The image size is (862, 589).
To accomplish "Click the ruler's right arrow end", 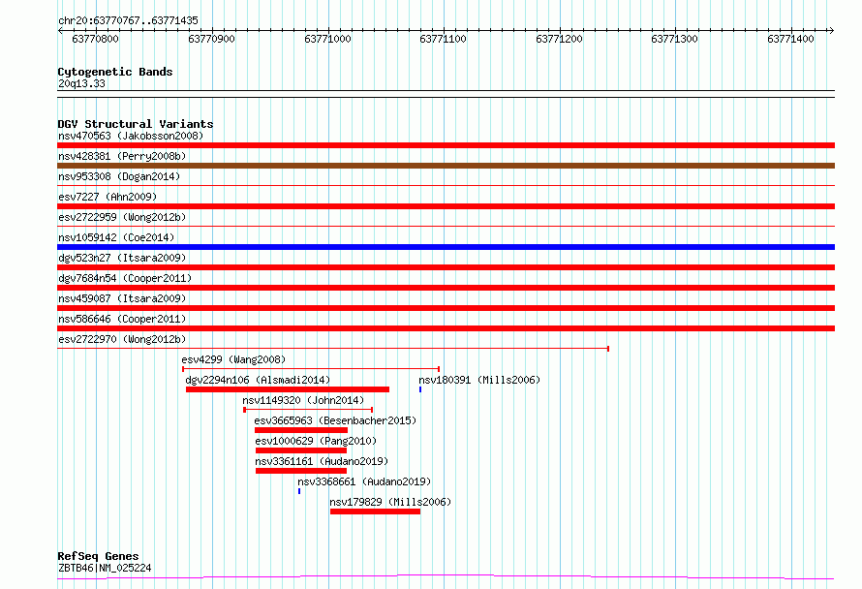I will coord(831,31).
